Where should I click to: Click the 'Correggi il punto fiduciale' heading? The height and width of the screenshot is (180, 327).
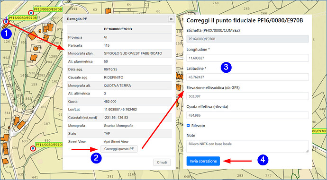(245, 20)
